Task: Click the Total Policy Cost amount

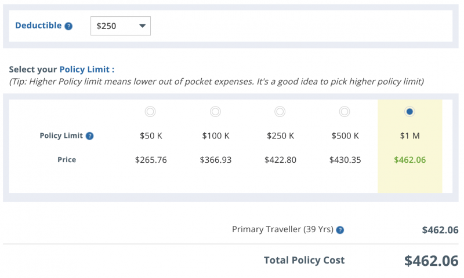Action: click(x=431, y=261)
